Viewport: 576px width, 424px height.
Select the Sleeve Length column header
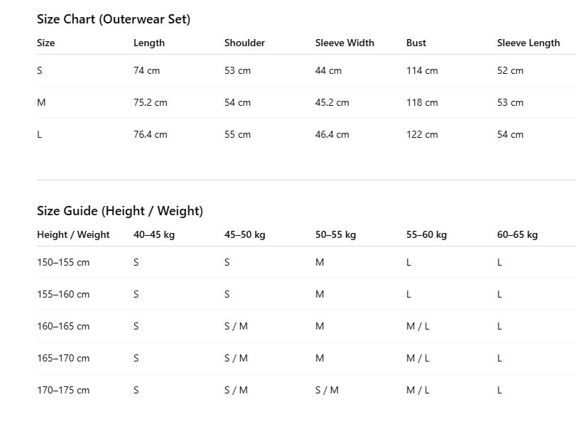(528, 43)
